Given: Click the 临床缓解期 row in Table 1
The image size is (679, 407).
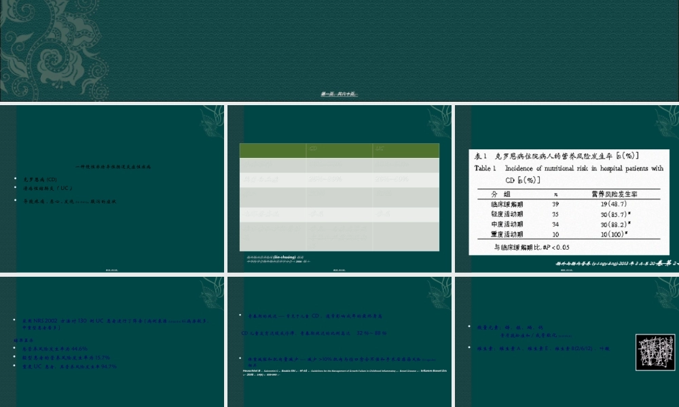Looking at the screenshot, I should coord(566,203).
